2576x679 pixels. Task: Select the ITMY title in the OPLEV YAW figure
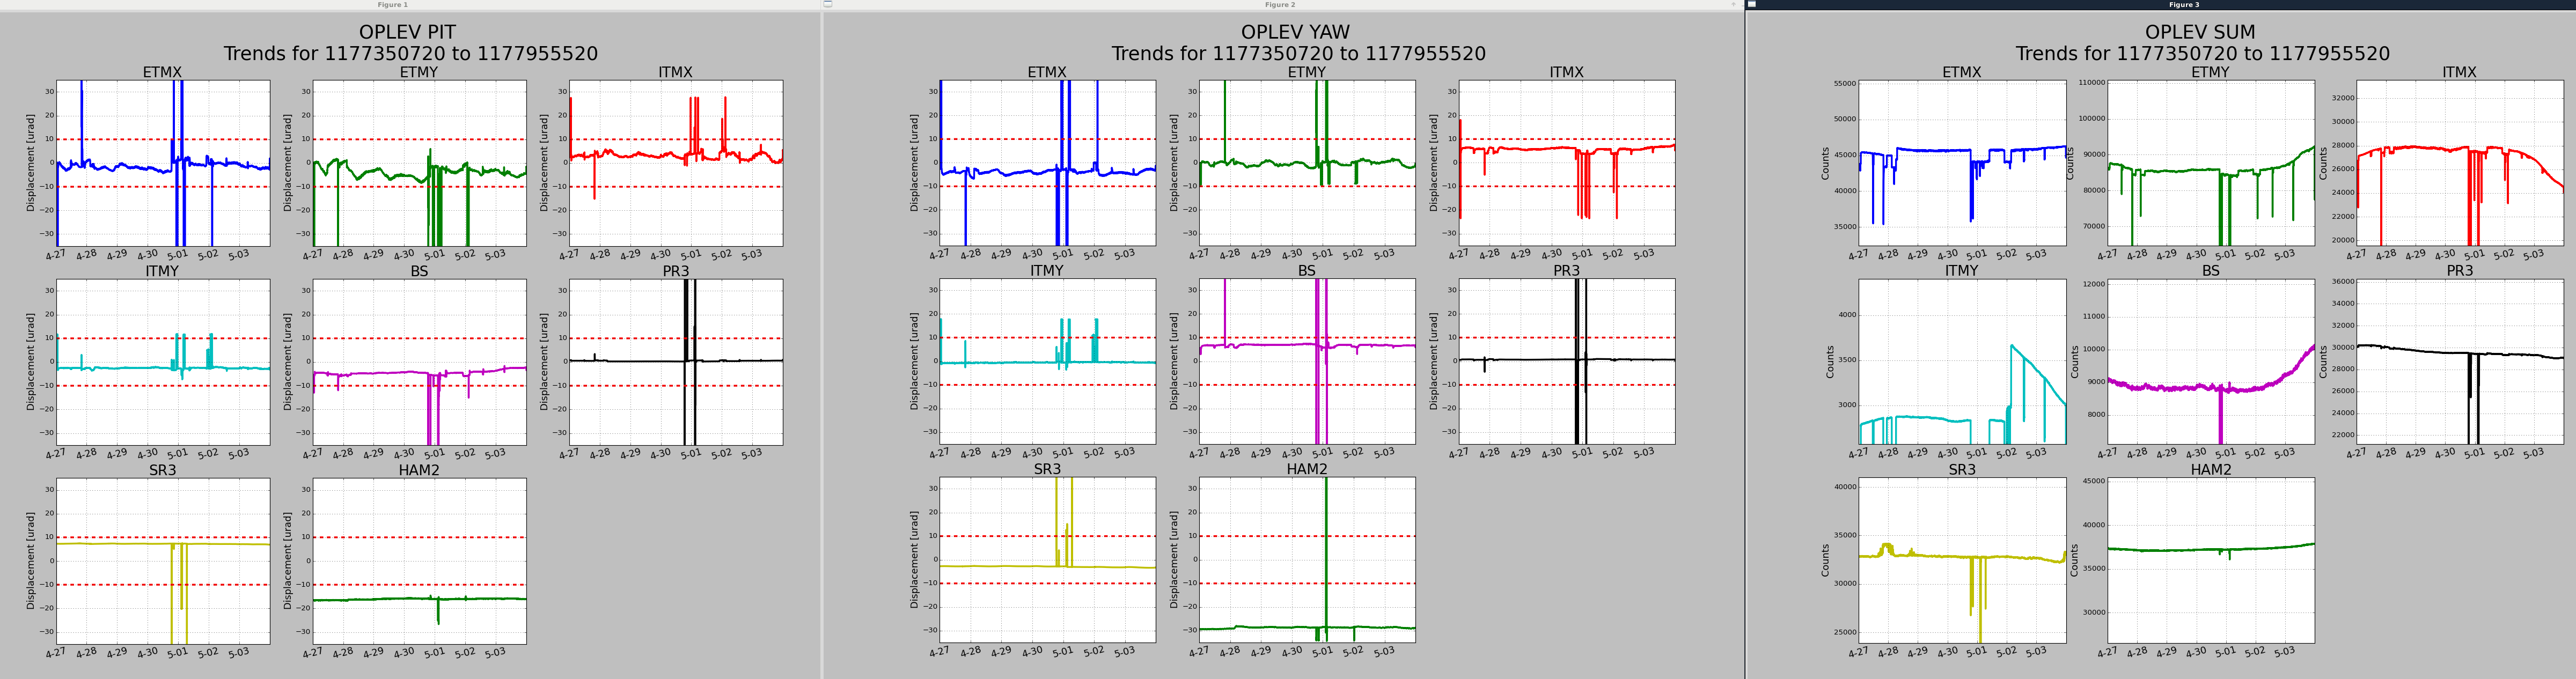point(1047,271)
